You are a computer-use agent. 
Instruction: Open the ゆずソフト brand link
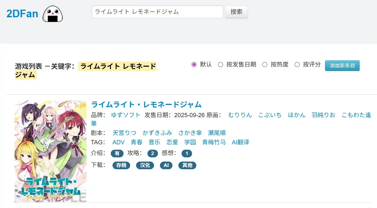(126, 115)
